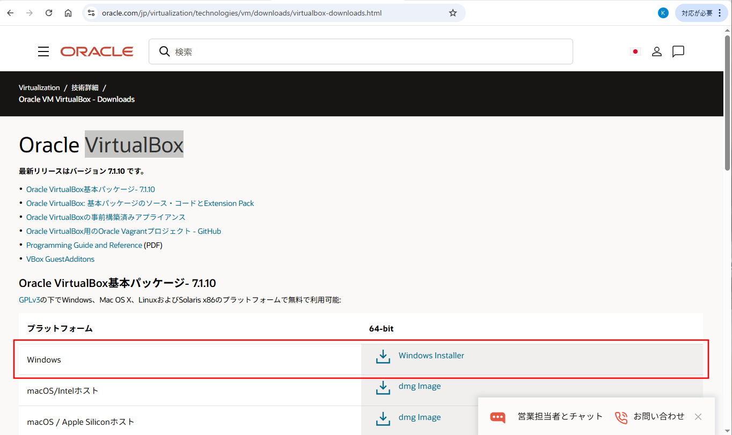The image size is (732, 435).
Task: Open the VBox GuestAdditons link
Action: click(60, 259)
